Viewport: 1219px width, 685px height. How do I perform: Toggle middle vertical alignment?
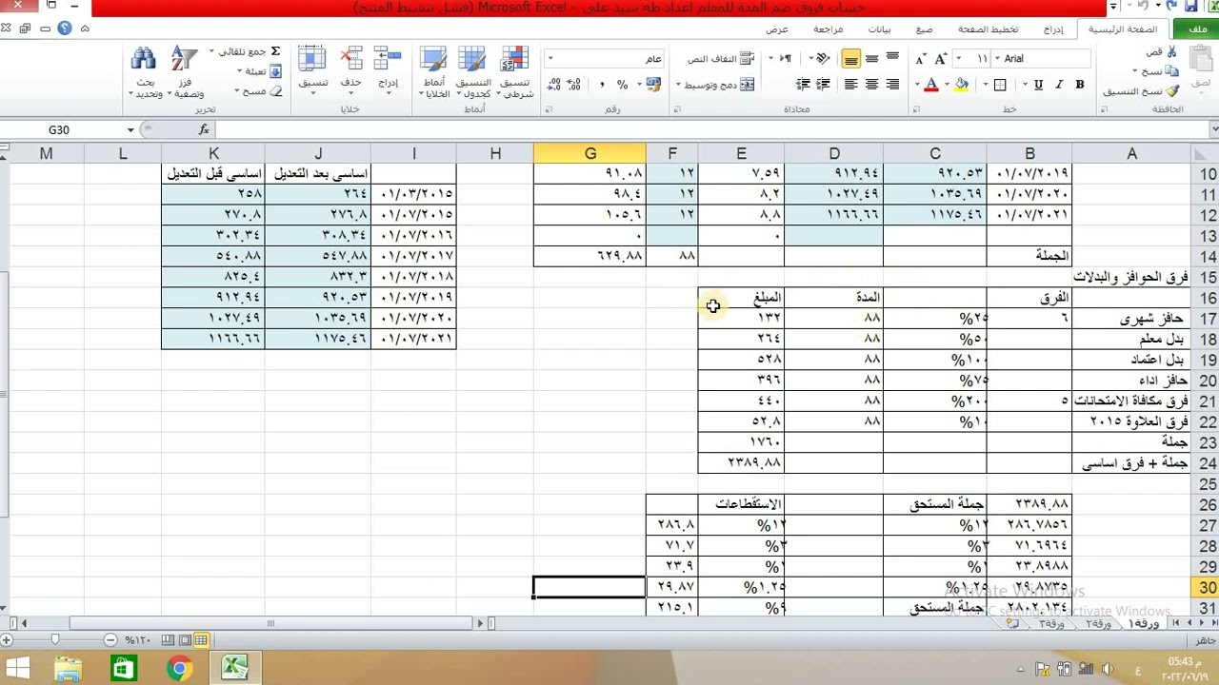tap(871, 59)
